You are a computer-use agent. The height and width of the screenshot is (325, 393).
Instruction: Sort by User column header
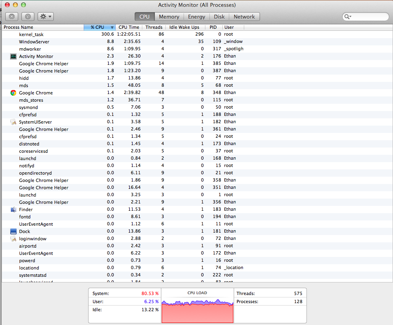tap(233, 27)
